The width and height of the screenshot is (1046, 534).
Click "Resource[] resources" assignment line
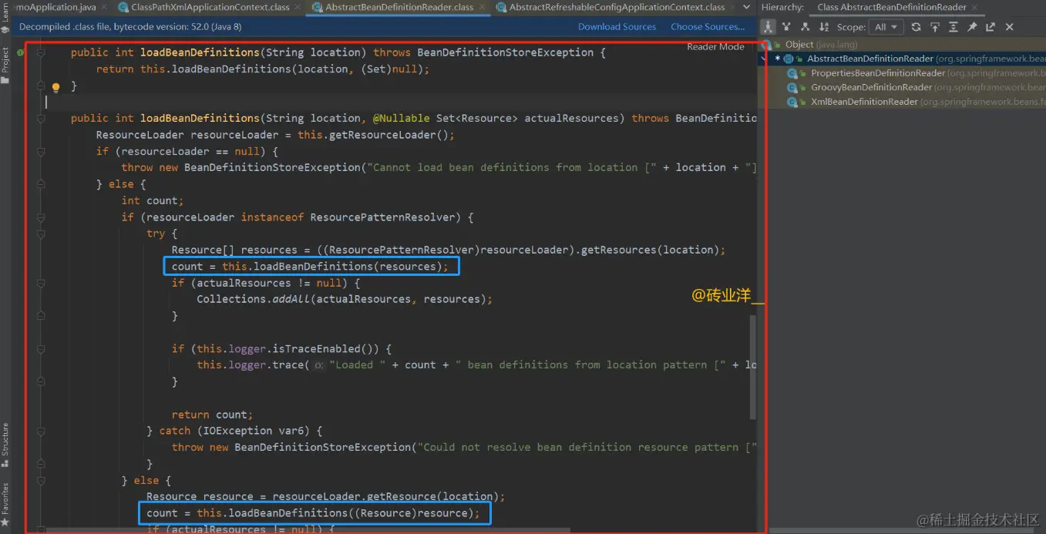pyautogui.click(x=449, y=250)
